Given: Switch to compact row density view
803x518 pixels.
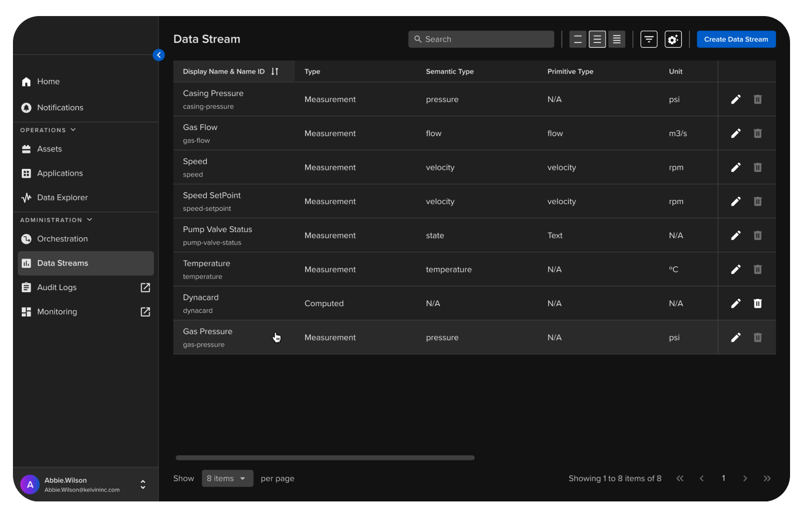Looking at the screenshot, I should coord(616,39).
